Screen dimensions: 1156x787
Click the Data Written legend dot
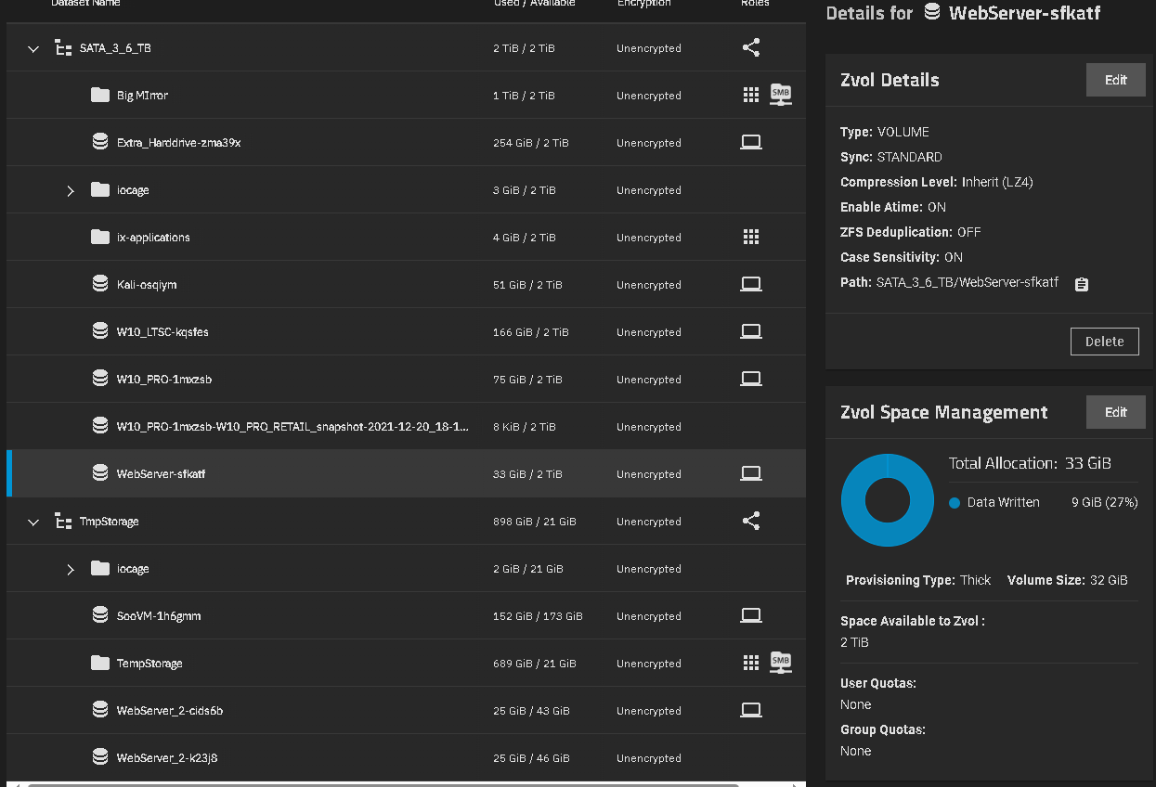point(954,503)
